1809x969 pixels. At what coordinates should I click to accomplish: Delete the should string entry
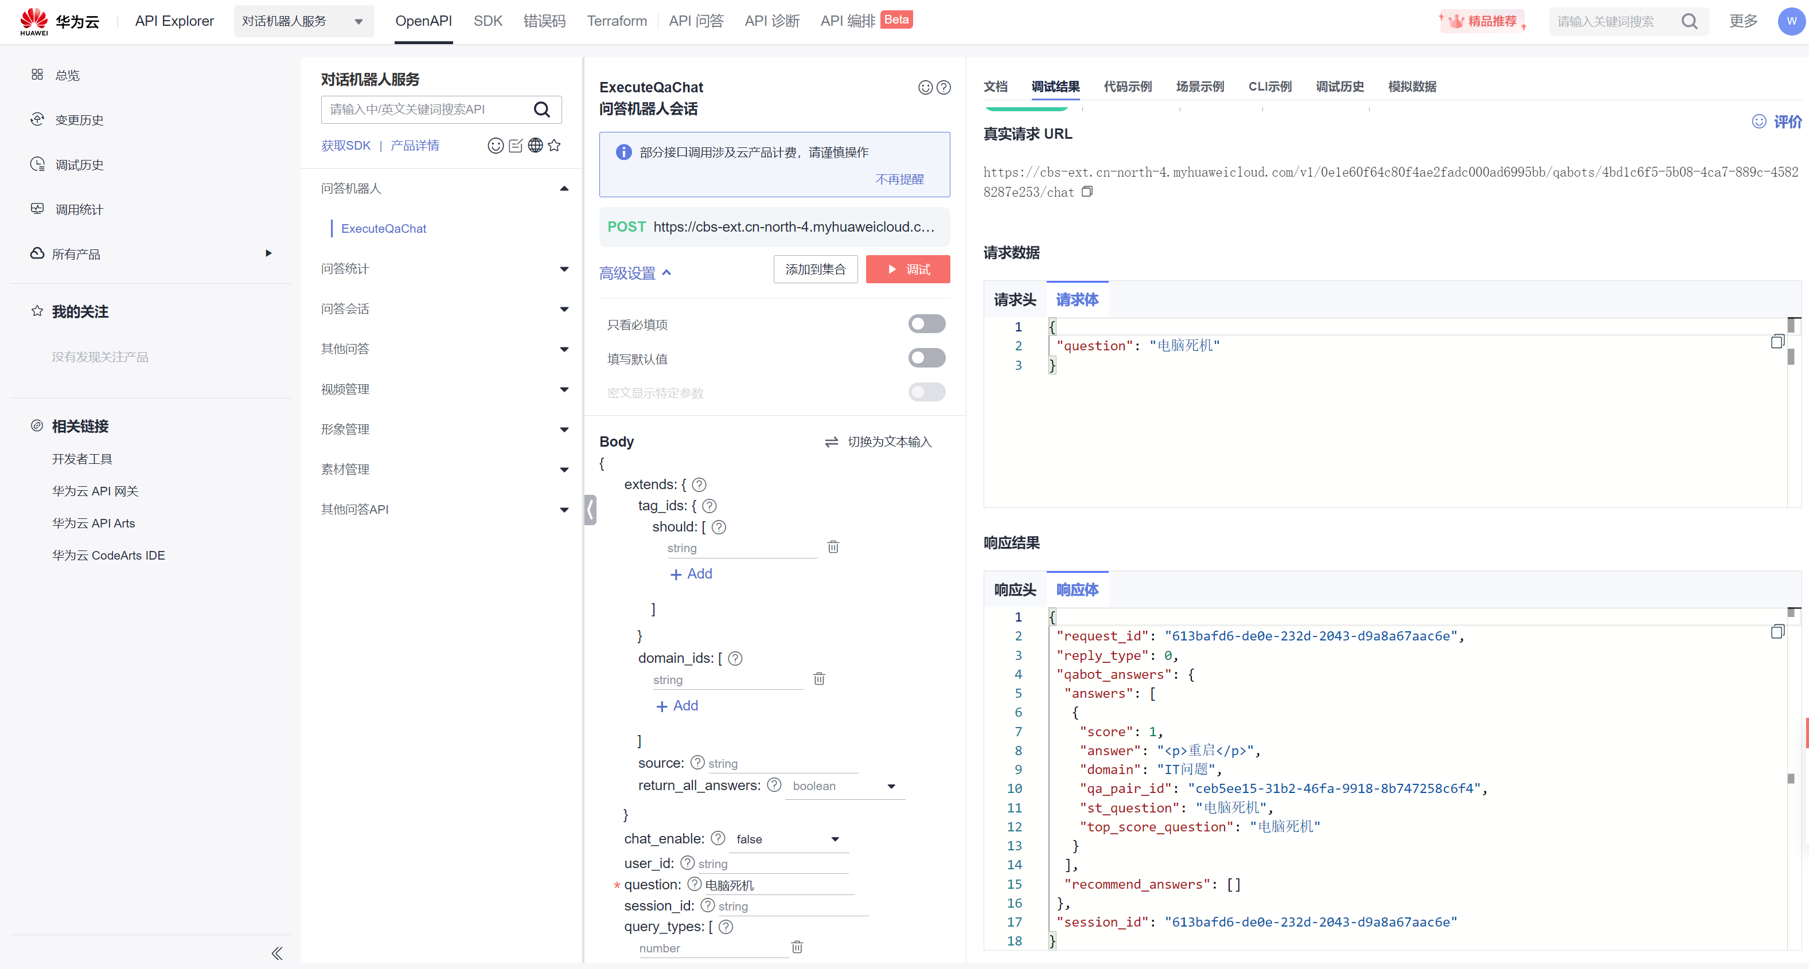(833, 546)
